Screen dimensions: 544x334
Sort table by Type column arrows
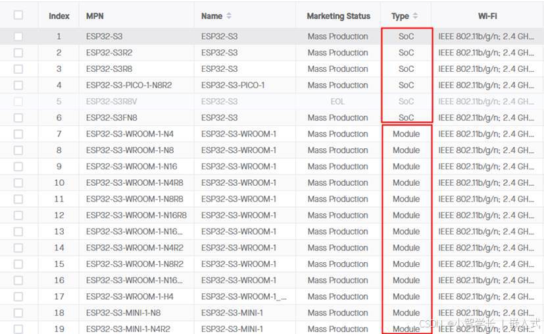(x=415, y=16)
